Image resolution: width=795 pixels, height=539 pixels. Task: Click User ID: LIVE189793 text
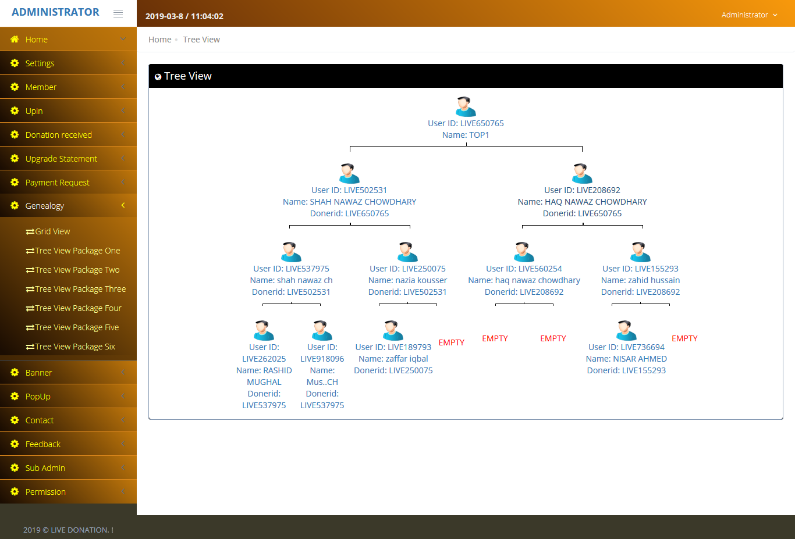pyautogui.click(x=393, y=347)
